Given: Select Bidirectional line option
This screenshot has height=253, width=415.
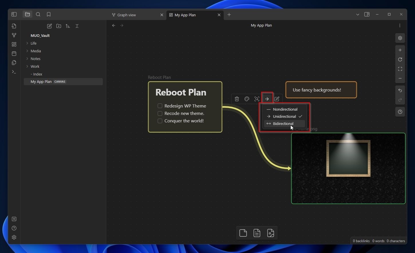Looking at the screenshot, I should pyautogui.click(x=284, y=123).
